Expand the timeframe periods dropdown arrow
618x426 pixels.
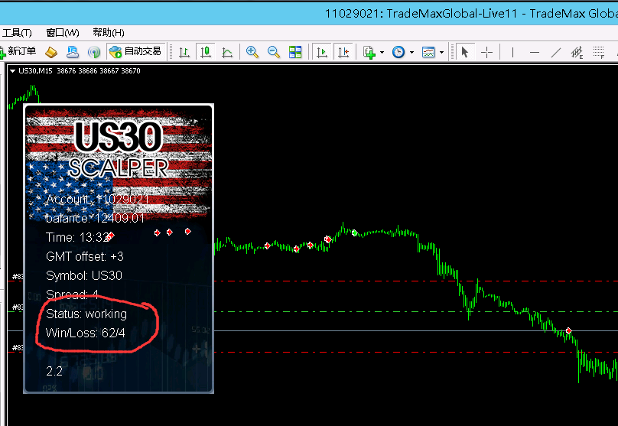coord(411,52)
